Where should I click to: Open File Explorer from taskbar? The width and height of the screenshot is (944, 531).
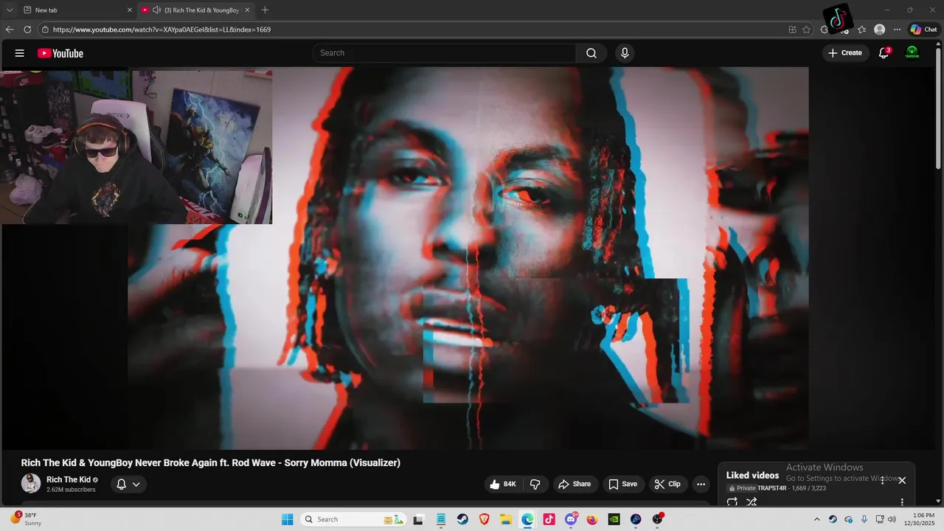[506, 519]
